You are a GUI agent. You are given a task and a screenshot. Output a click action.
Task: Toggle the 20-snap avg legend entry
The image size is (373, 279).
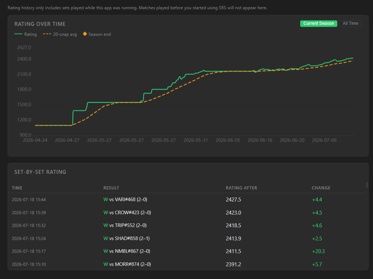click(x=60, y=34)
